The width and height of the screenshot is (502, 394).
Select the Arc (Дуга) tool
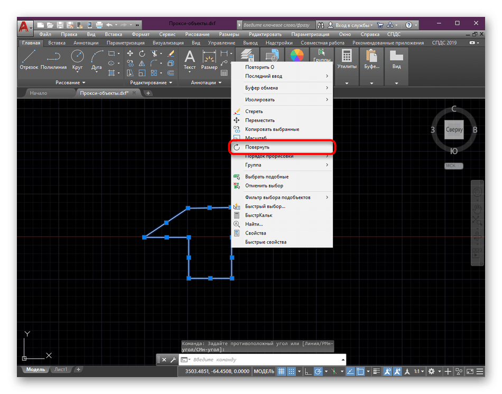(96, 60)
